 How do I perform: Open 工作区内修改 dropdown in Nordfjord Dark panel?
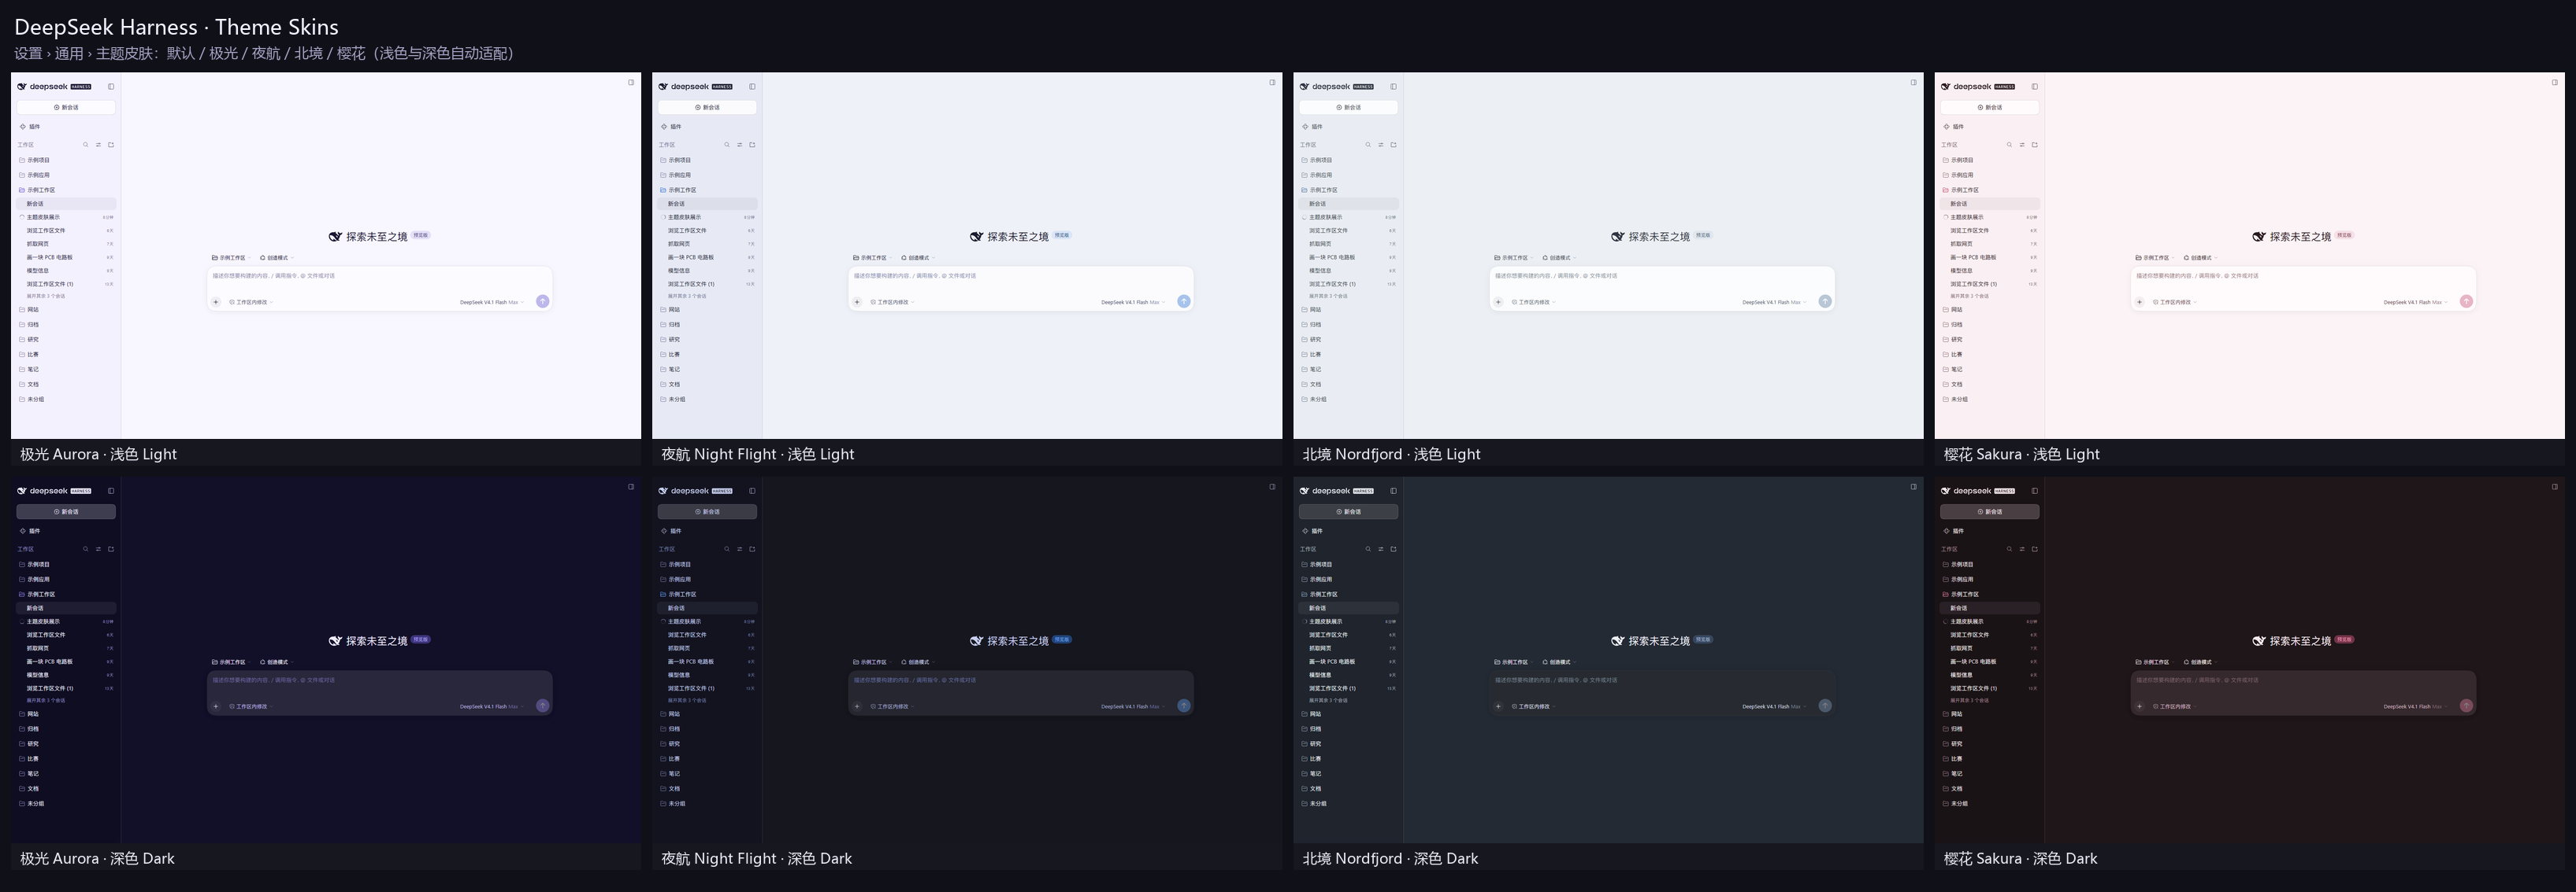1534,706
